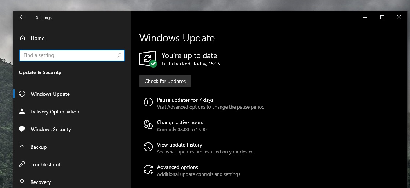Open Change active hours
Viewport: 410px width, 188px height.
pyautogui.click(x=180, y=122)
